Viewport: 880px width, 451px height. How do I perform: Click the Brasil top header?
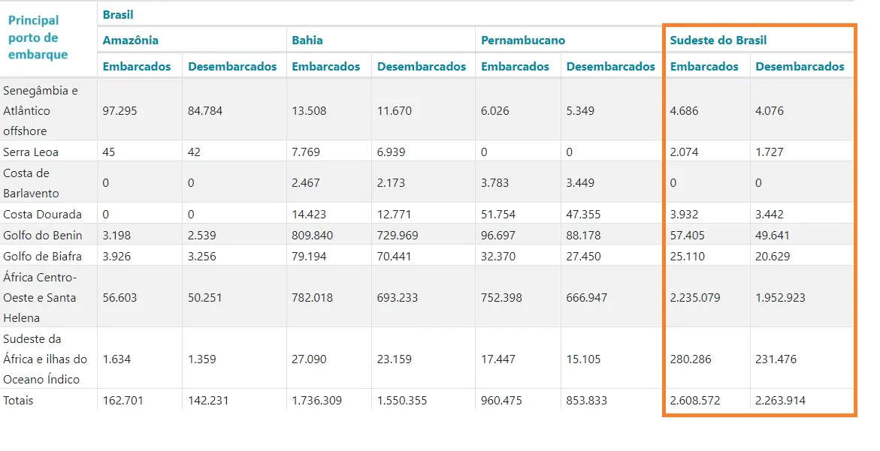click(x=118, y=14)
